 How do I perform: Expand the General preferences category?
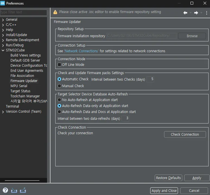point(3,20)
